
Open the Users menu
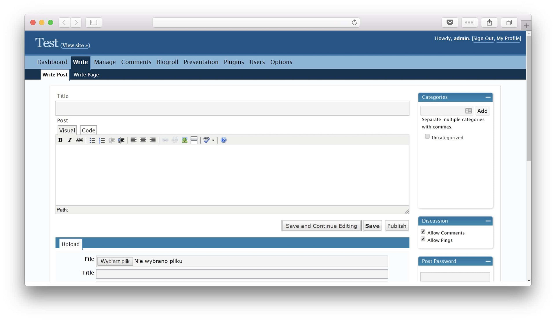tap(257, 62)
